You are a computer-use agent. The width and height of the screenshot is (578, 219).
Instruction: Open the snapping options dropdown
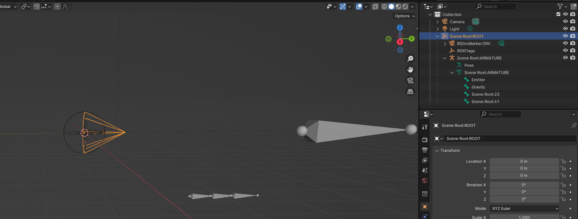(46, 7)
